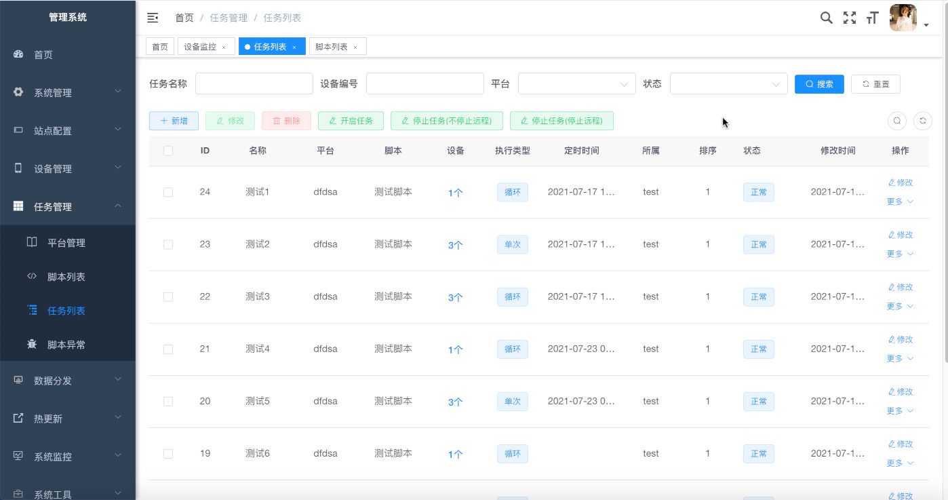This screenshot has height=500, width=948.
Task: Collapse the sidebar with the hamburger icon
Action: coord(153,18)
